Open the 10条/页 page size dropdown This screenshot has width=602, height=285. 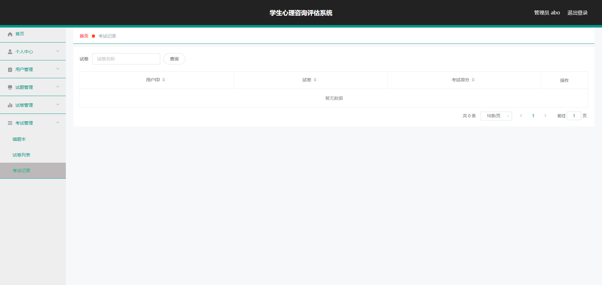(496, 116)
